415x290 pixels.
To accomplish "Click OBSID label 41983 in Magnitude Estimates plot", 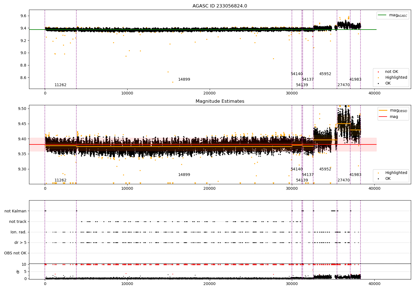I will coord(355,175).
